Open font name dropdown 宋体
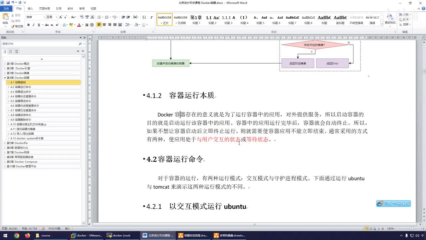 coord(44,17)
